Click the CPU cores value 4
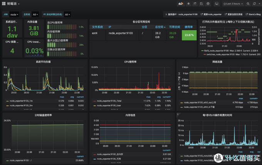262x165 pixels. [12, 51]
